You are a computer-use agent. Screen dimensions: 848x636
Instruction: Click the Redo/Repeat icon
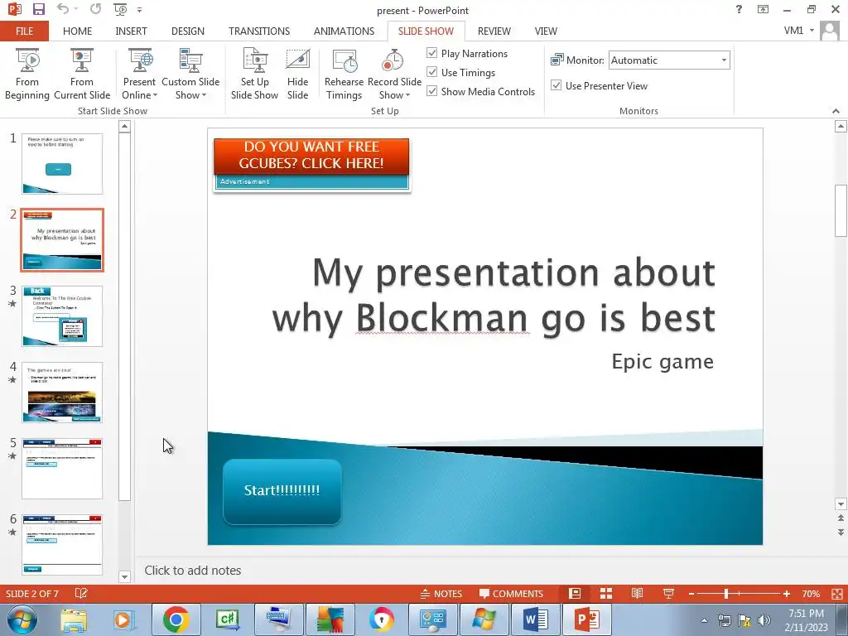pyautogui.click(x=96, y=9)
